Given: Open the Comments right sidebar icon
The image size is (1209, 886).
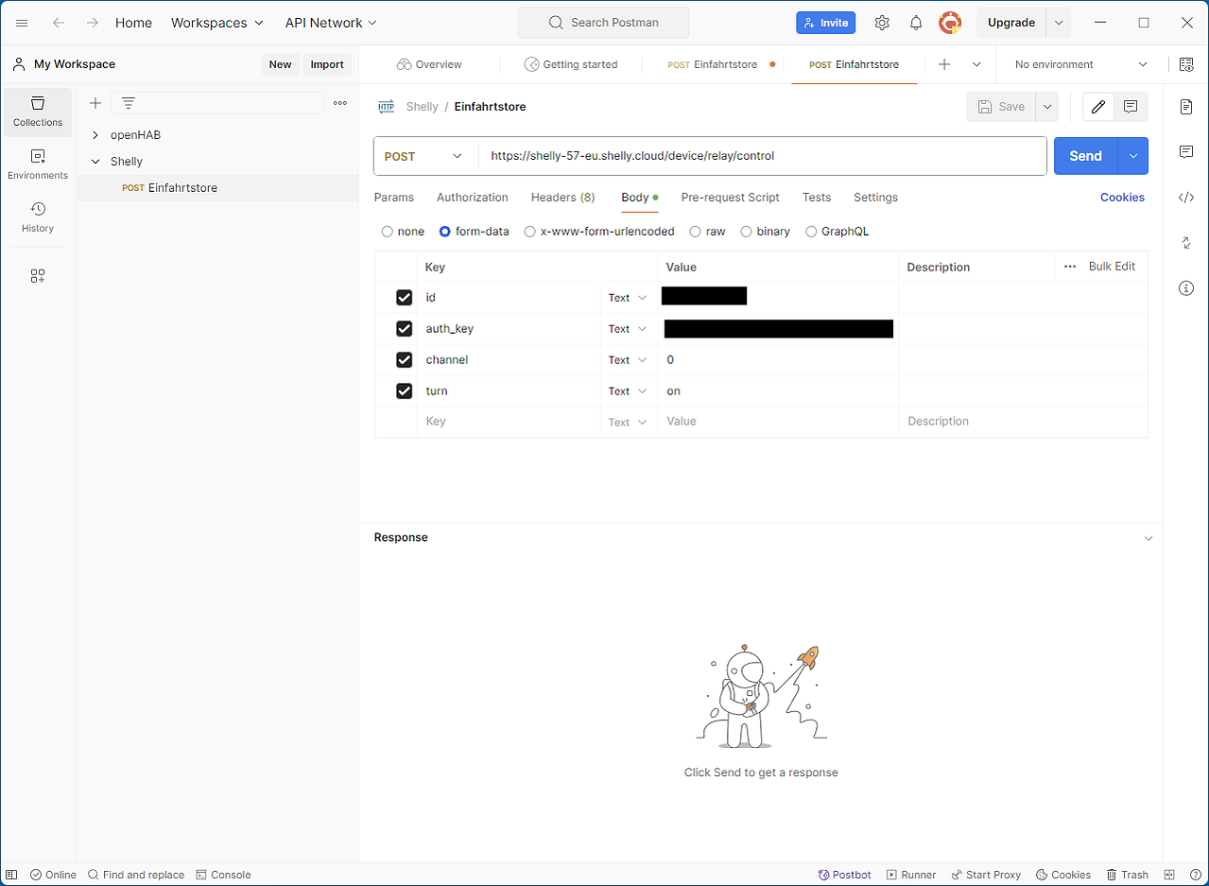Looking at the screenshot, I should click(x=1186, y=152).
